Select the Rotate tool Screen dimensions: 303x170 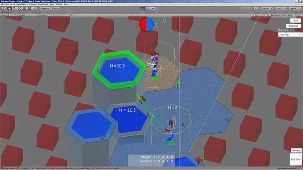pos(14,8)
